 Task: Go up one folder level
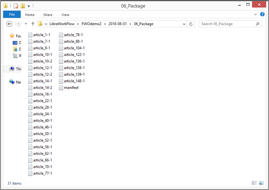[33, 24]
